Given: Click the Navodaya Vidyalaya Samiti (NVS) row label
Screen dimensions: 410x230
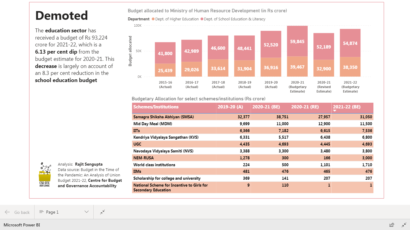Looking at the screenshot, I should (164, 151).
